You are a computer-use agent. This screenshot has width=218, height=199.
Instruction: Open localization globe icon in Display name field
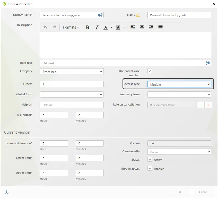coord(100,15)
